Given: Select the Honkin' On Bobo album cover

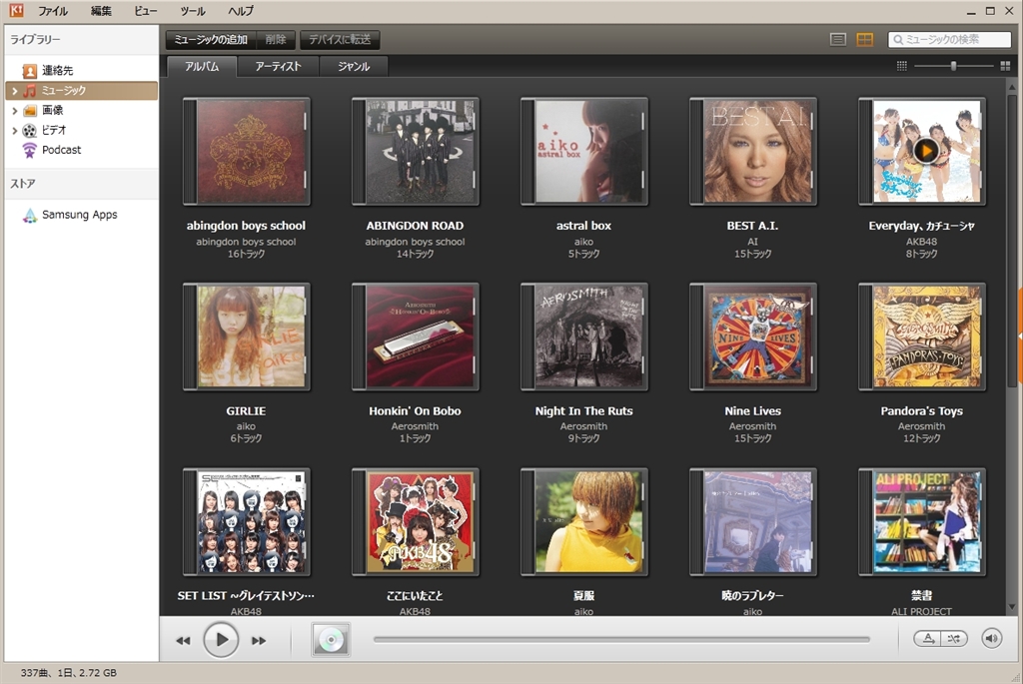Looking at the screenshot, I should tap(415, 337).
